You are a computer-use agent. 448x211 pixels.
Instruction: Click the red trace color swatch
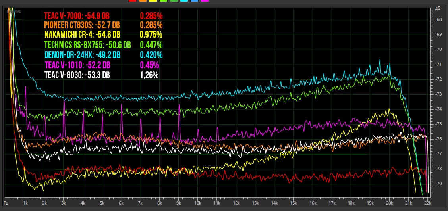tap(132, 1)
